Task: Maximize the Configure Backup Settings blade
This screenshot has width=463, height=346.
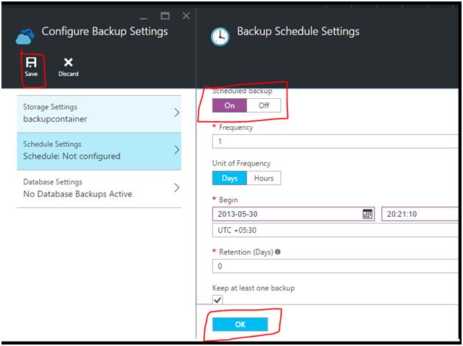Action: pyautogui.click(x=165, y=15)
